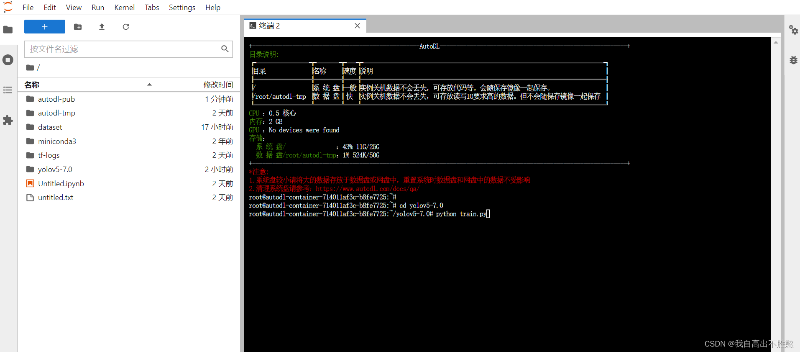Click the search magnifier in filter box
The image size is (800, 352).
click(x=225, y=49)
